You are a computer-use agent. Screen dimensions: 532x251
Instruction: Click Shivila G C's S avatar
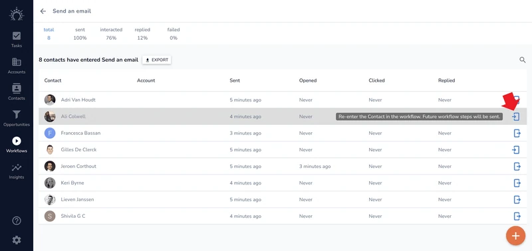pos(50,216)
